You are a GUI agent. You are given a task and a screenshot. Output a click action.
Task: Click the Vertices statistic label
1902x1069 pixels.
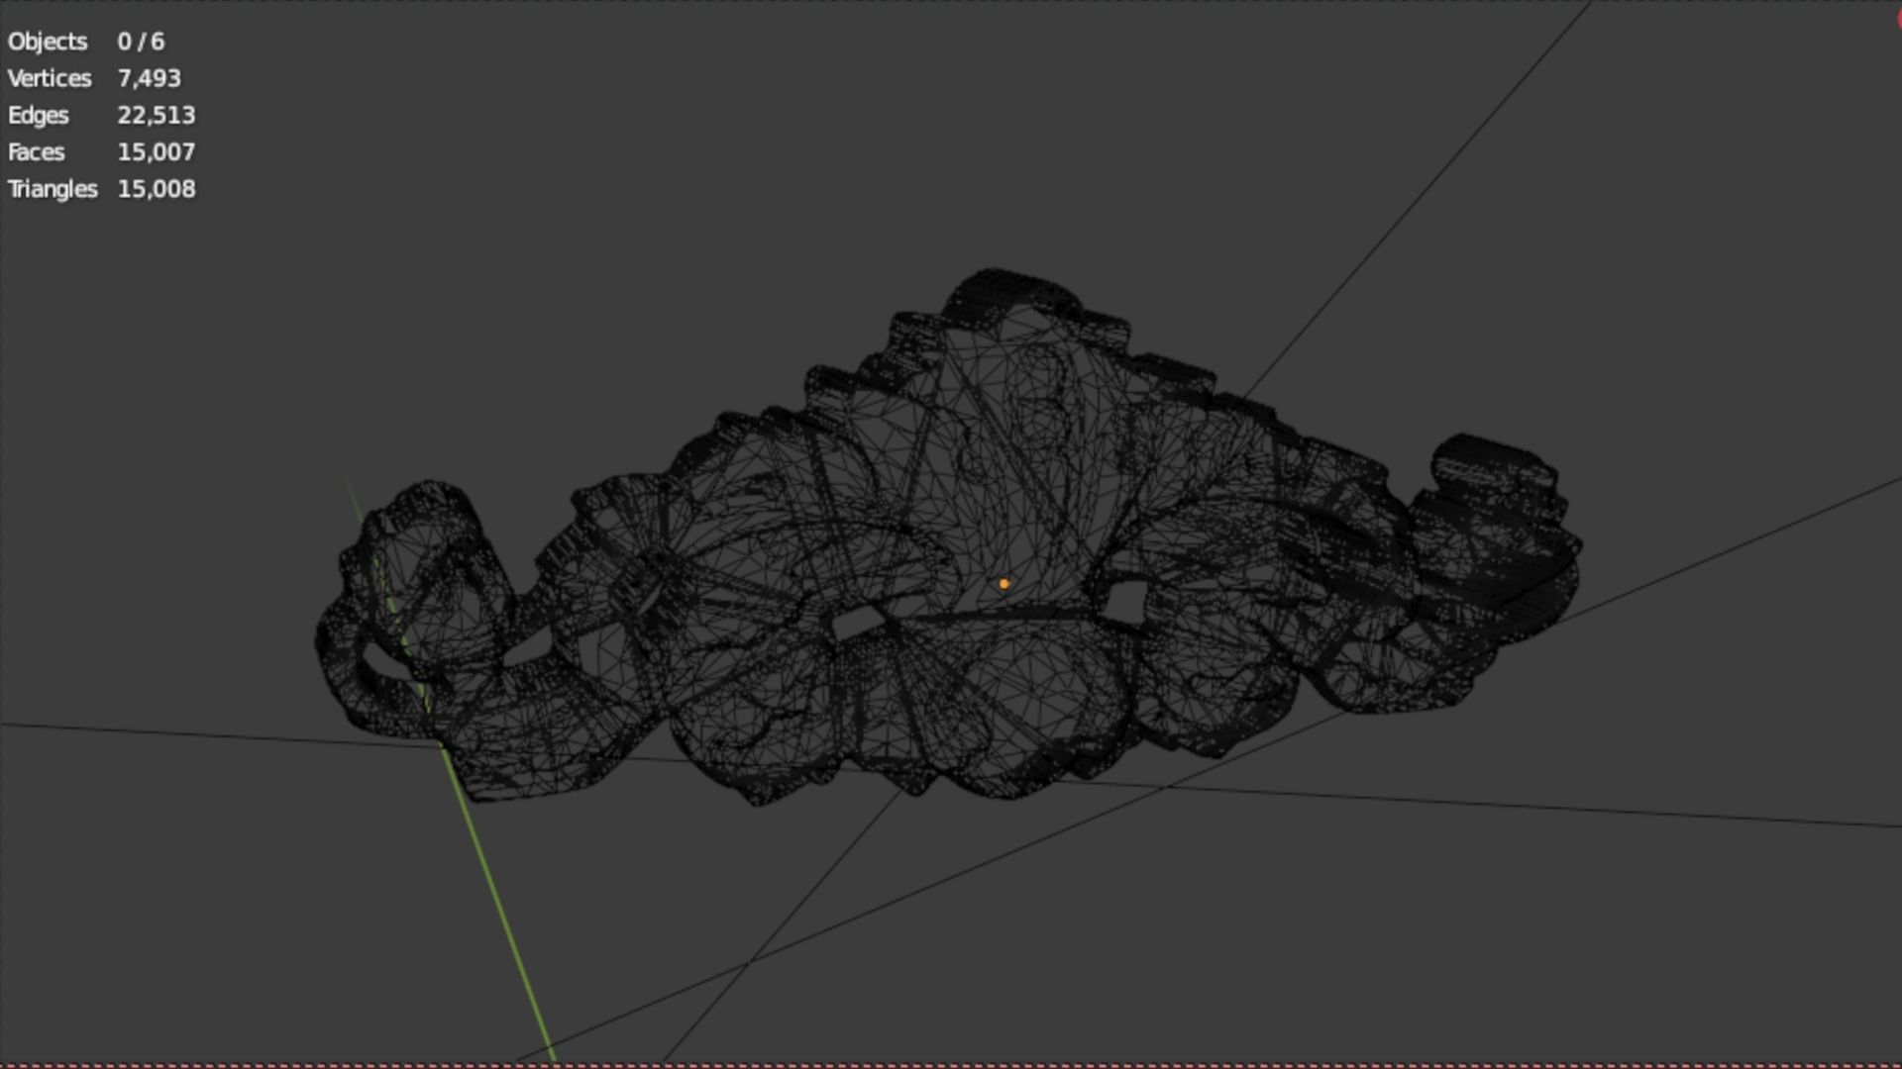(x=50, y=78)
